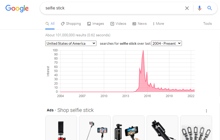Start voice search with microphone icon
Image resolution: width=220 pixels, height=140 pixels.
click(x=200, y=8)
